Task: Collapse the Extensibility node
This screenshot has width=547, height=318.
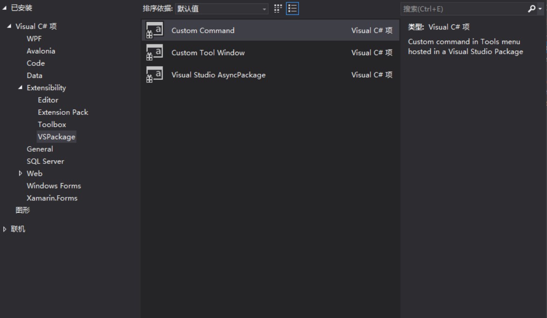Action: click(20, 87)
